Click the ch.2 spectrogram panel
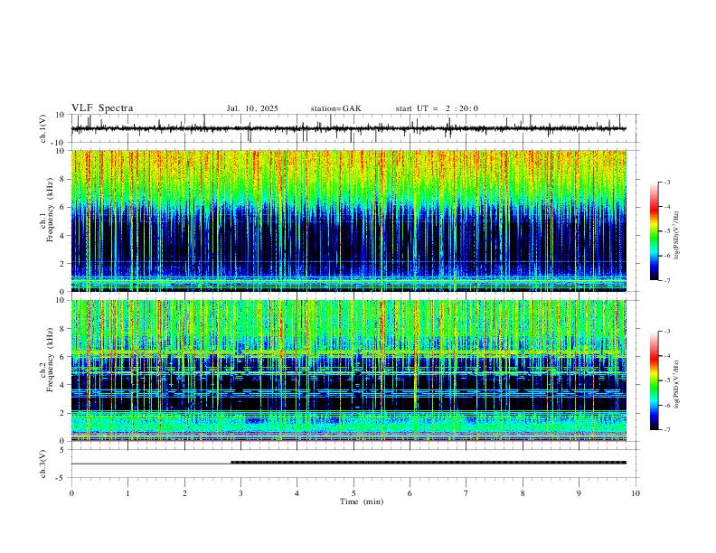Viewport: 716px width, 553px height. (349, 370)
